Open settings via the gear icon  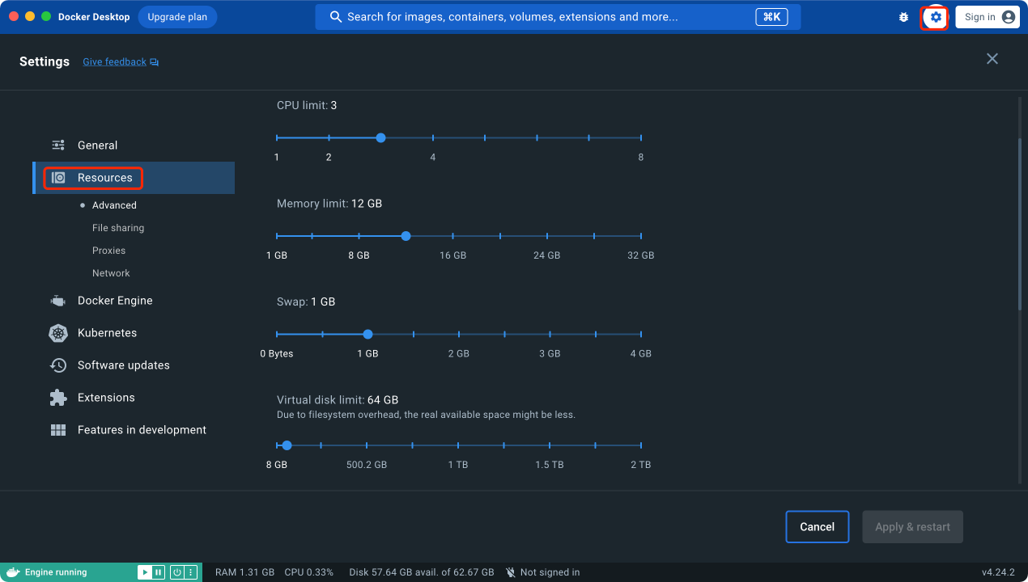point(936,17)
